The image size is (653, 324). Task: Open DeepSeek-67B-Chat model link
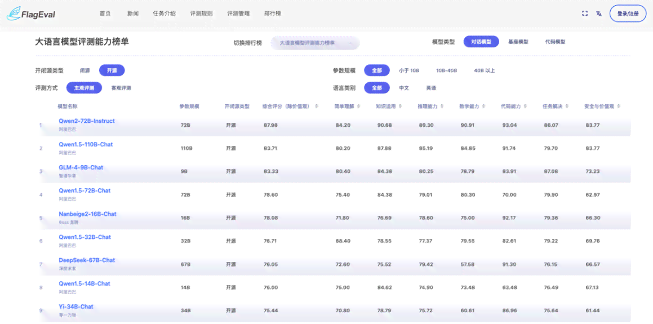[x=87, y=260]
